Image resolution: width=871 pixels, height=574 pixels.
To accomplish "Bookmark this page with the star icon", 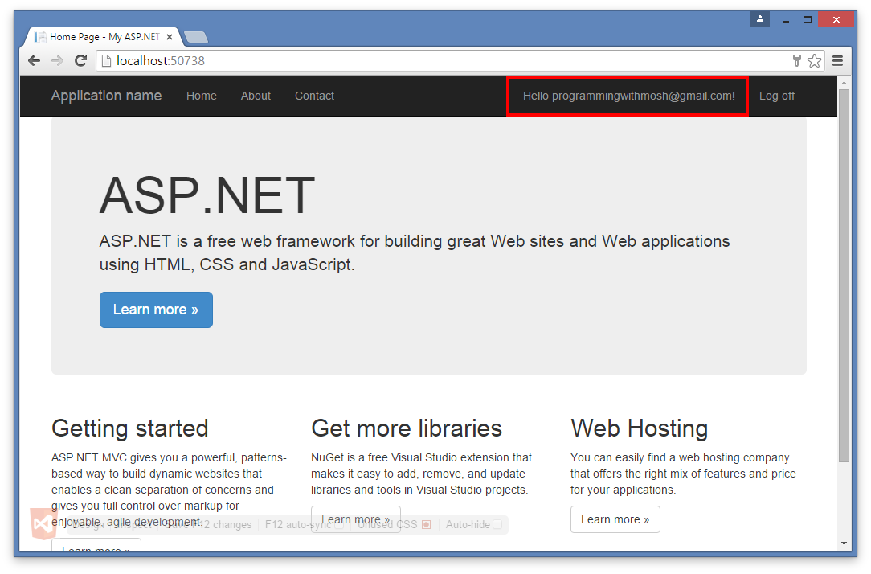I will click(814, 60).
